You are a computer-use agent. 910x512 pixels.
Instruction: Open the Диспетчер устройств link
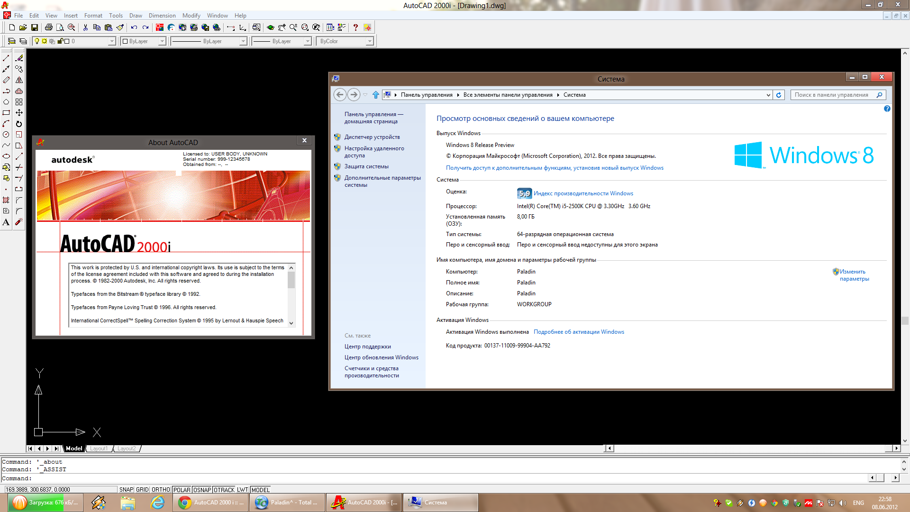372,137
